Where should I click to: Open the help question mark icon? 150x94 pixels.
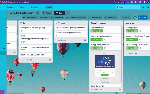pyautogui.click(x=148, y=7)
